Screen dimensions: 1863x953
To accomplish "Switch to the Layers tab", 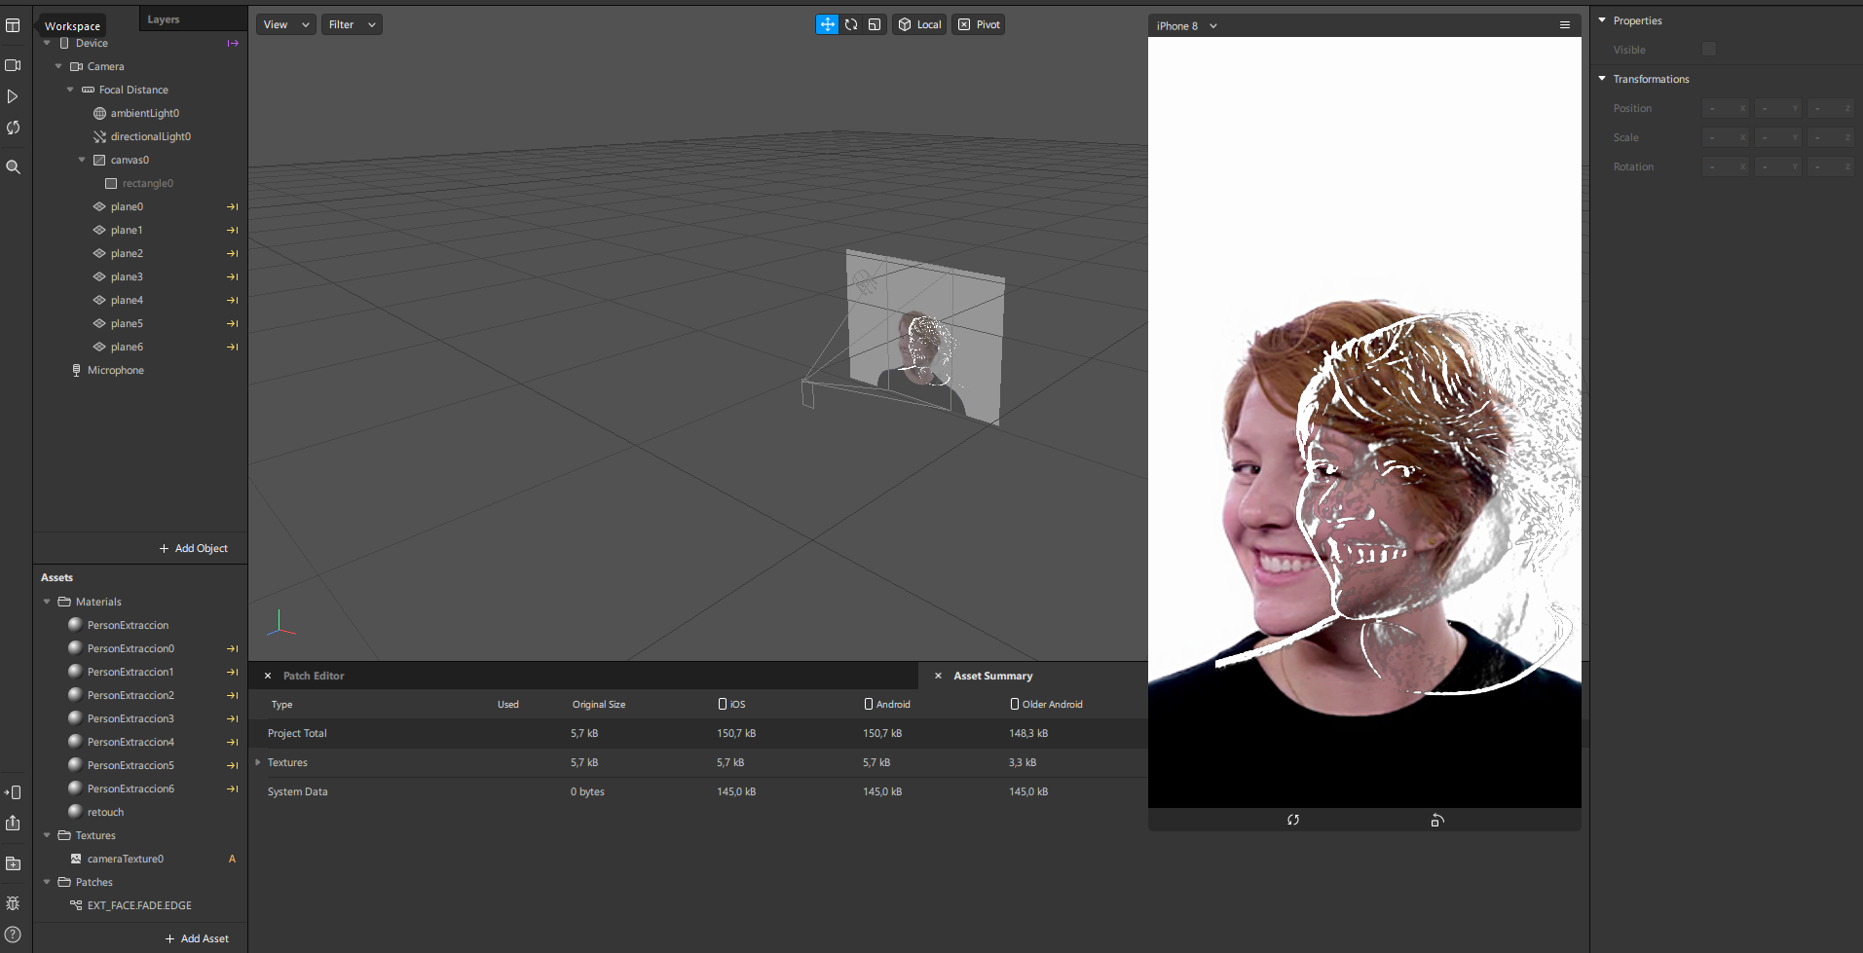I will point(164,19).
